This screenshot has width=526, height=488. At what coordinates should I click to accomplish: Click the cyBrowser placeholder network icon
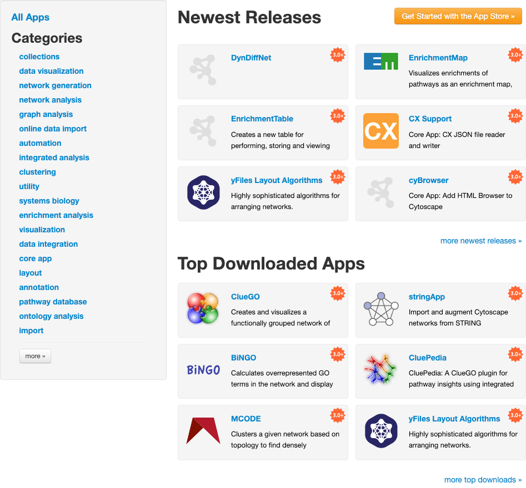[381, 192]
